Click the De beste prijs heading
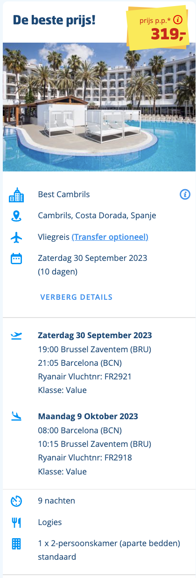 pos(54,20)
